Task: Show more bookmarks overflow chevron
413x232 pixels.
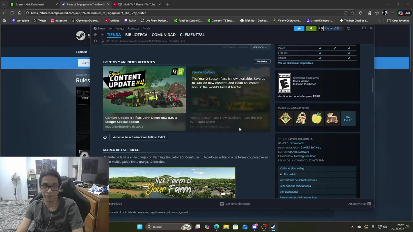Action: pos(379,21)
